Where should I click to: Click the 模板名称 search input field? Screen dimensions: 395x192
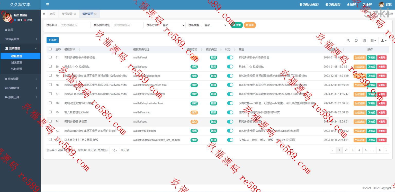pos(75,25)
